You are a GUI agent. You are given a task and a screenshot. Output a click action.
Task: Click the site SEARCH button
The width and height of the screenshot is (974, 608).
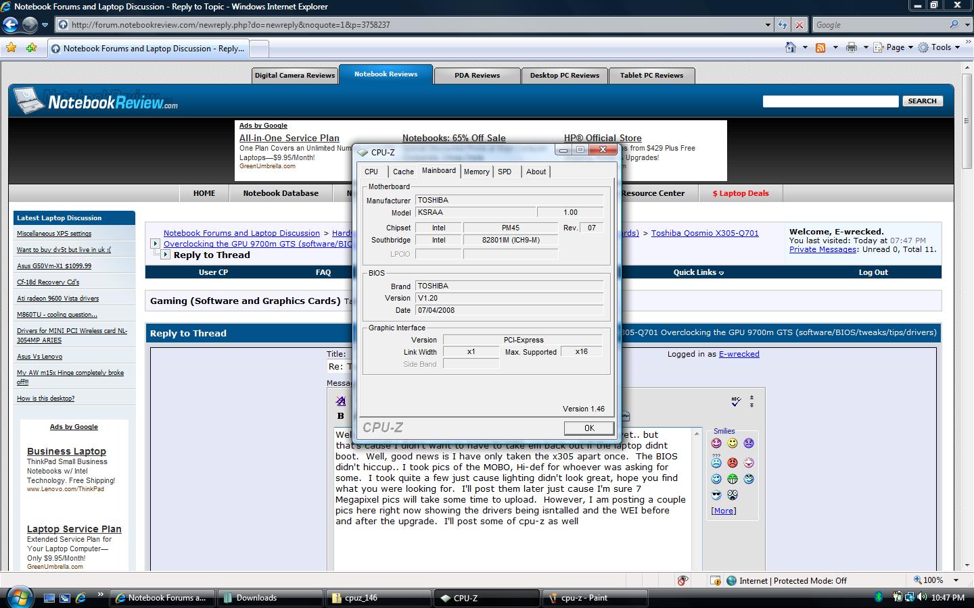pyautogui.click(x=922, y=101)
